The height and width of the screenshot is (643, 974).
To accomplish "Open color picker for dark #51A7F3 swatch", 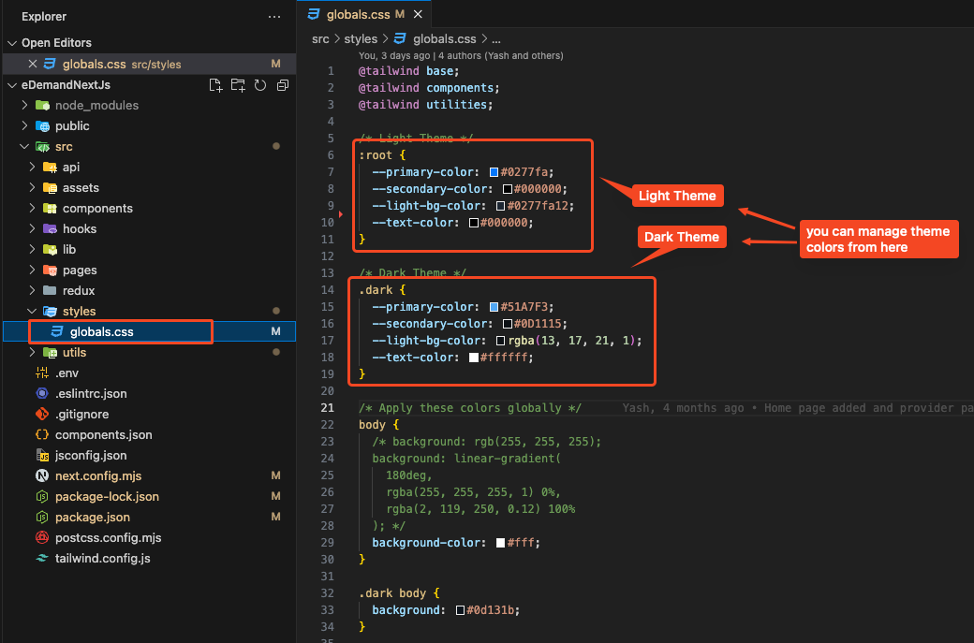I will (x=494, y=307).
